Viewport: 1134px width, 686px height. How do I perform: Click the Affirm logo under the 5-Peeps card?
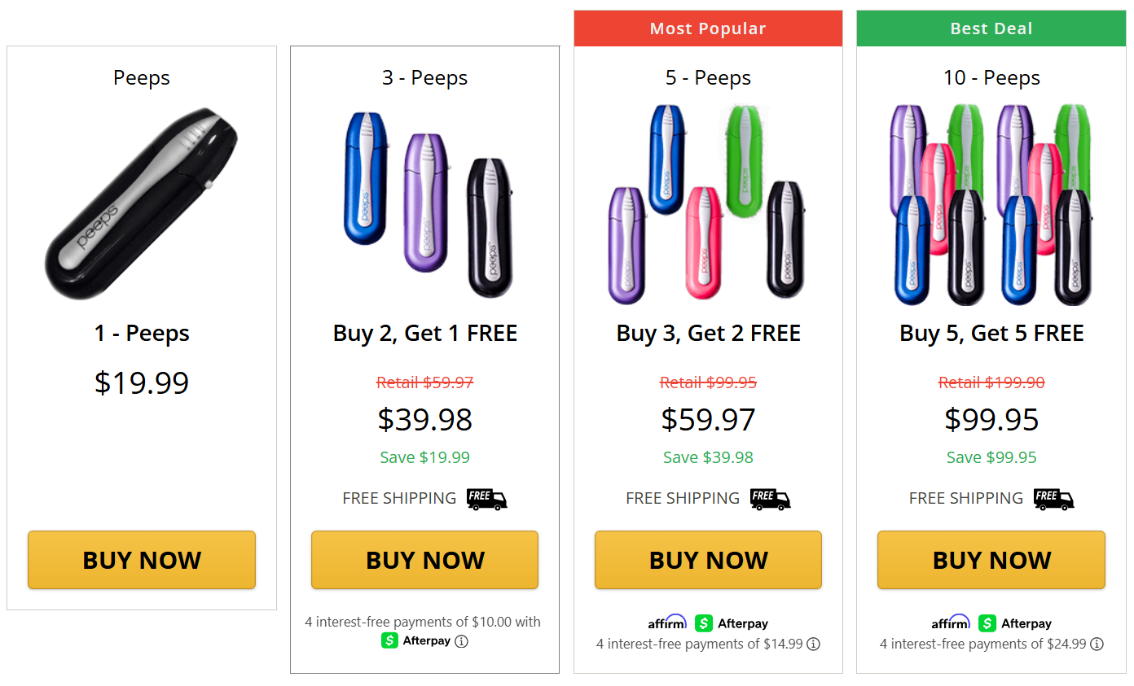point(667,623)
